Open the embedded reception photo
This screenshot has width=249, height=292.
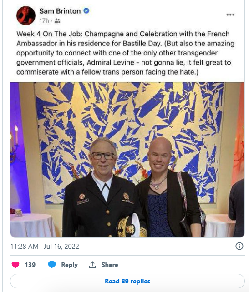127,160
